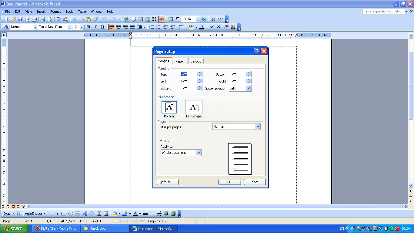Open the Zoom 100% dropdown
This screenshot has height=233, width=414.
(x=198, y=19)
